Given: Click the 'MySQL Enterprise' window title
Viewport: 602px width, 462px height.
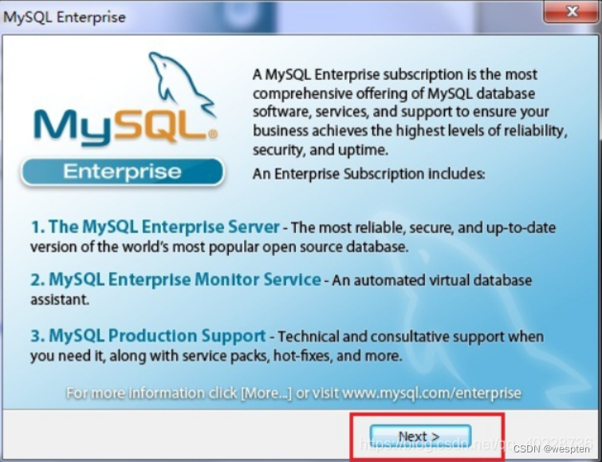Looking at the screenshot, I should (65, 18).
